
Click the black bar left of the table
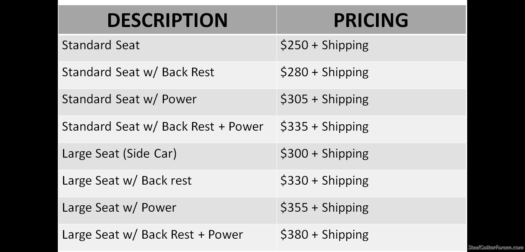(x=29, y=126)
